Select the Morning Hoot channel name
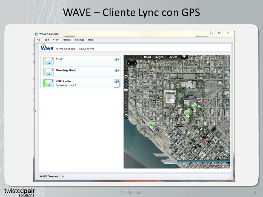 point(65,70)
